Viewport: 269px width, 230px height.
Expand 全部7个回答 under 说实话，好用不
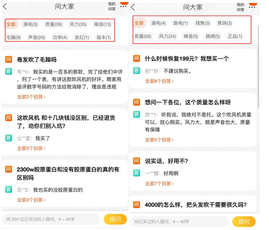click(x=159, y=183)
